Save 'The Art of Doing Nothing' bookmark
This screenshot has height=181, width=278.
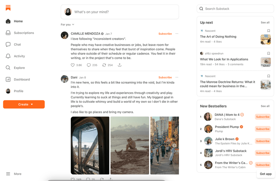click(269, 31)
